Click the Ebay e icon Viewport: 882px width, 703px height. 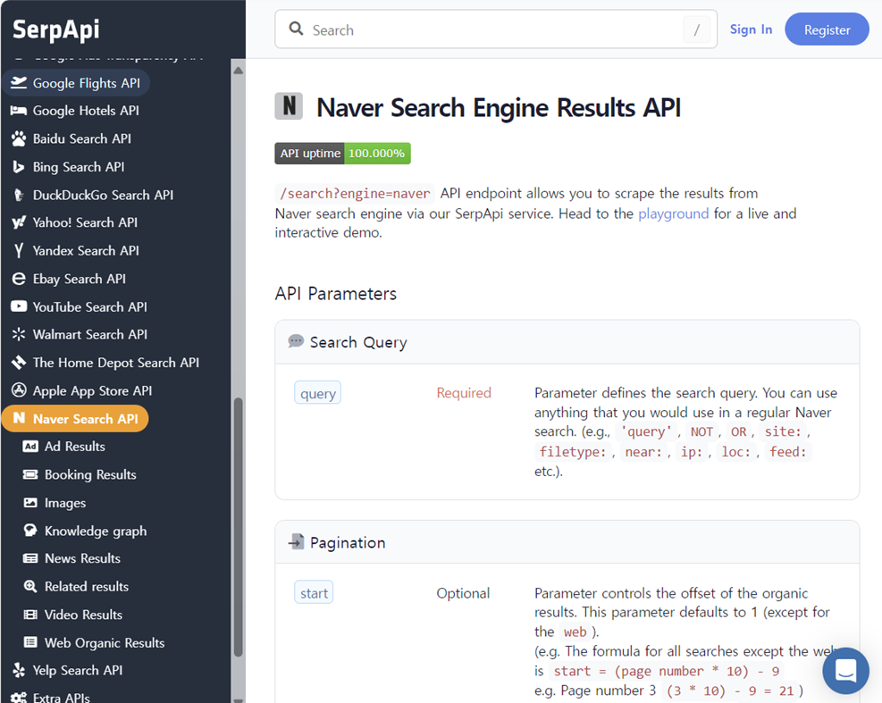pos(19,279)
